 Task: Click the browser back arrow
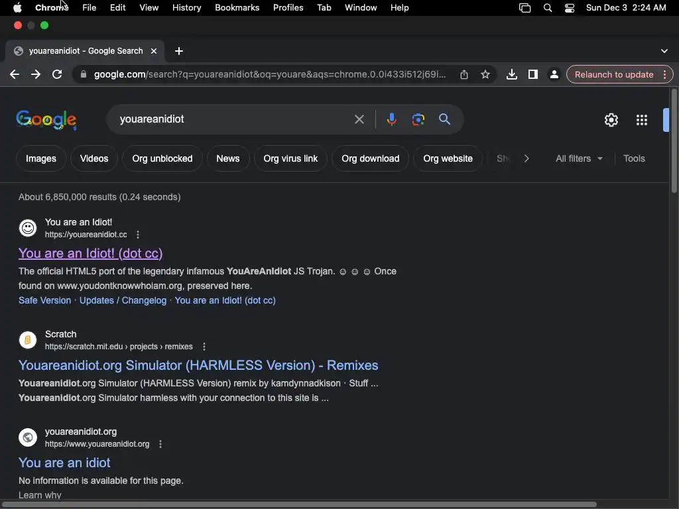[15, 74]
